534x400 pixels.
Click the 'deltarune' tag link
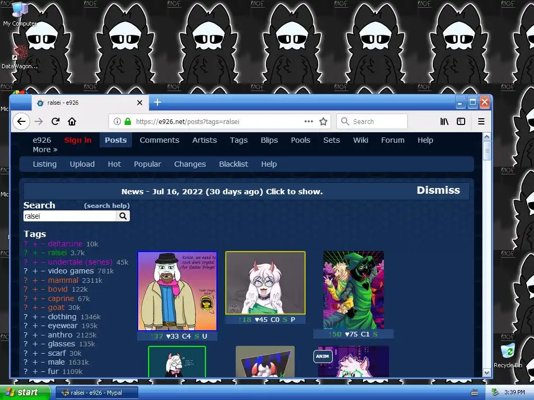65,244
